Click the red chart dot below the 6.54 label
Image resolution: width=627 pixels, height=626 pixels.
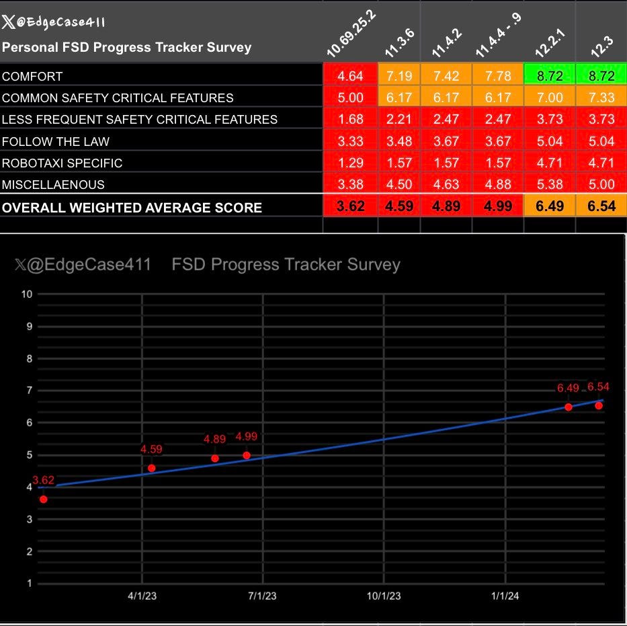pyautogui.click(x=599, y=405)
